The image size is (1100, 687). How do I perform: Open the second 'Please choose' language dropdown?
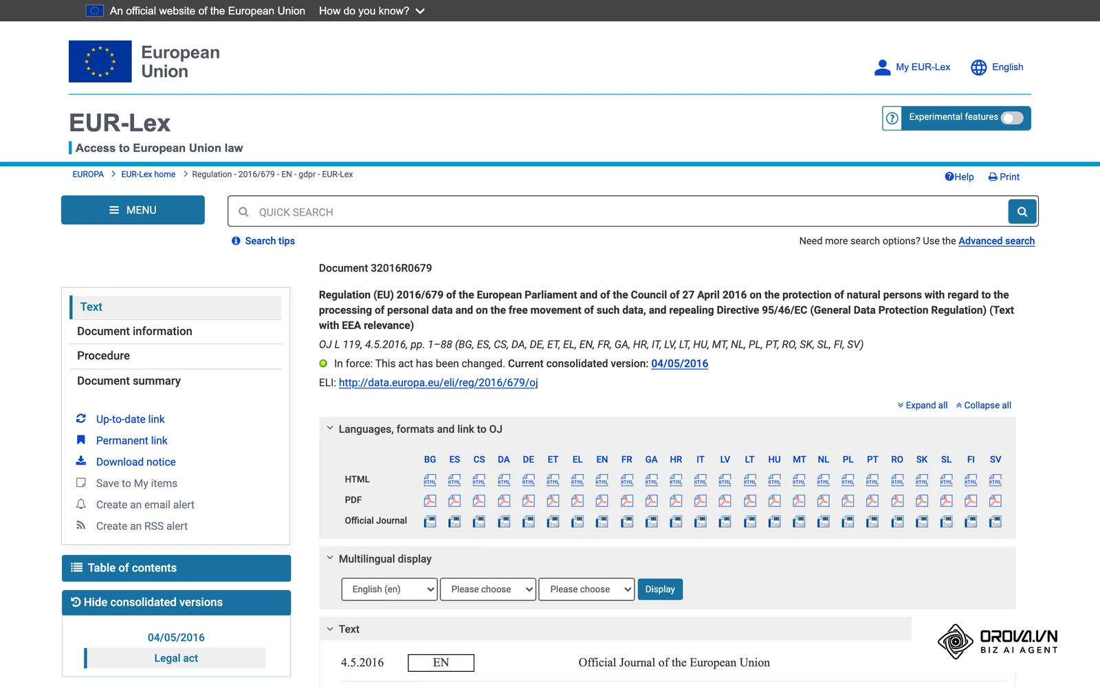[488, 589]
